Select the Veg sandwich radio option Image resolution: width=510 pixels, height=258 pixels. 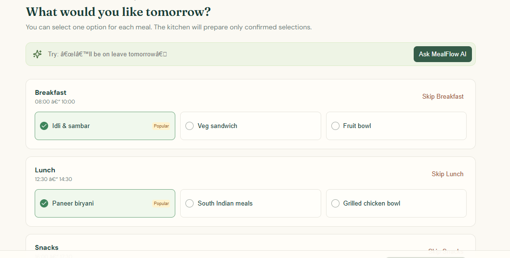(250, 126)
